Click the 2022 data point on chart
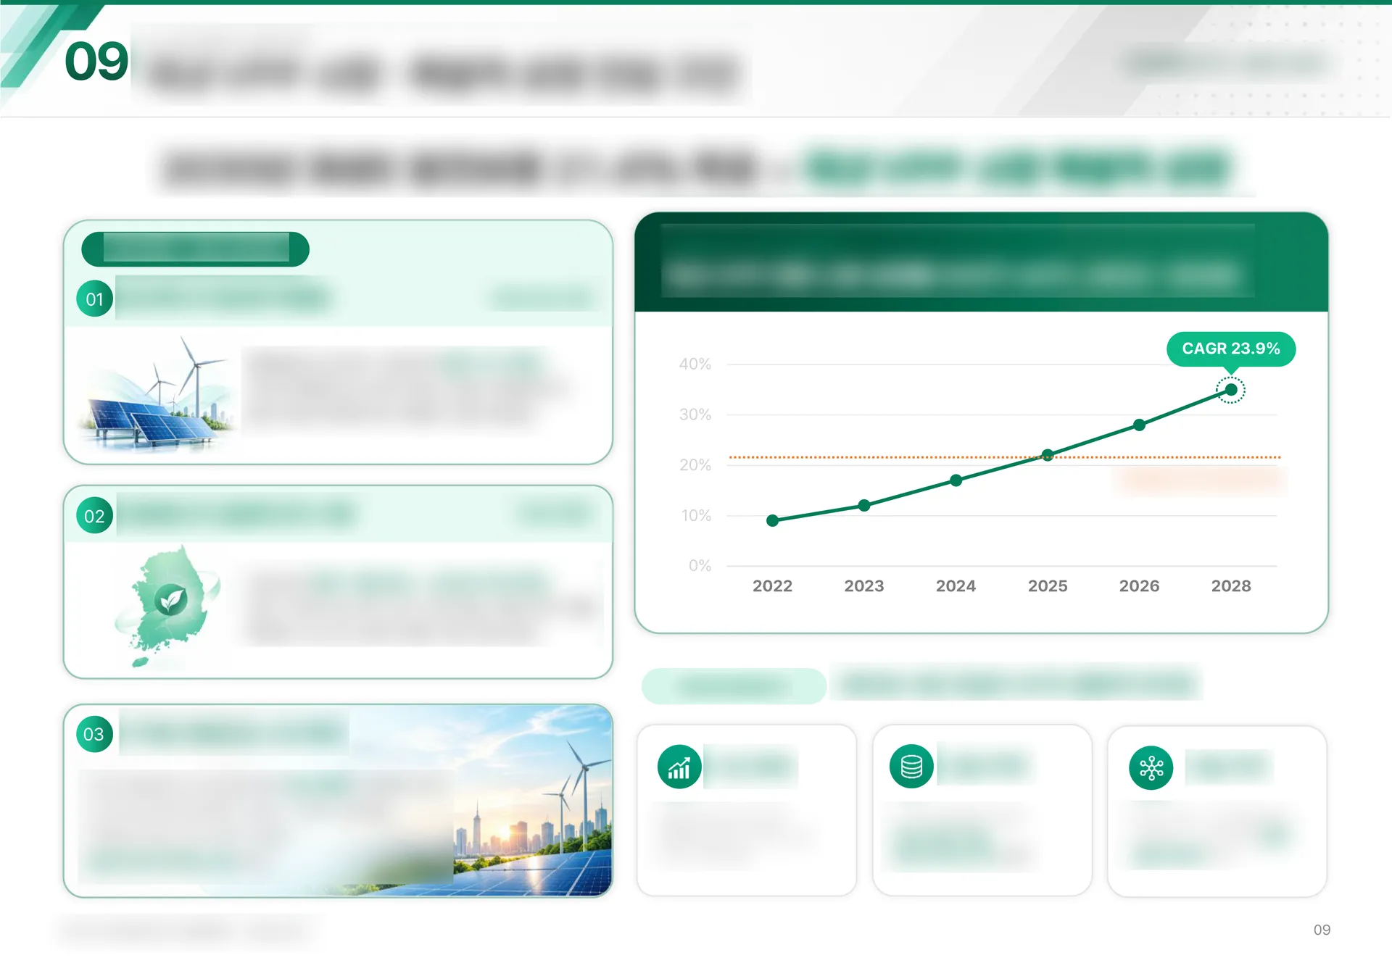 pos(773,520)
